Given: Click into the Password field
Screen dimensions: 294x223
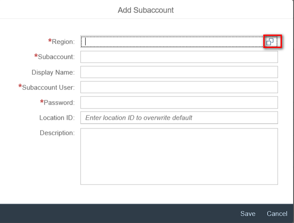Looking at the screenshot, I should tap(179, 102).
